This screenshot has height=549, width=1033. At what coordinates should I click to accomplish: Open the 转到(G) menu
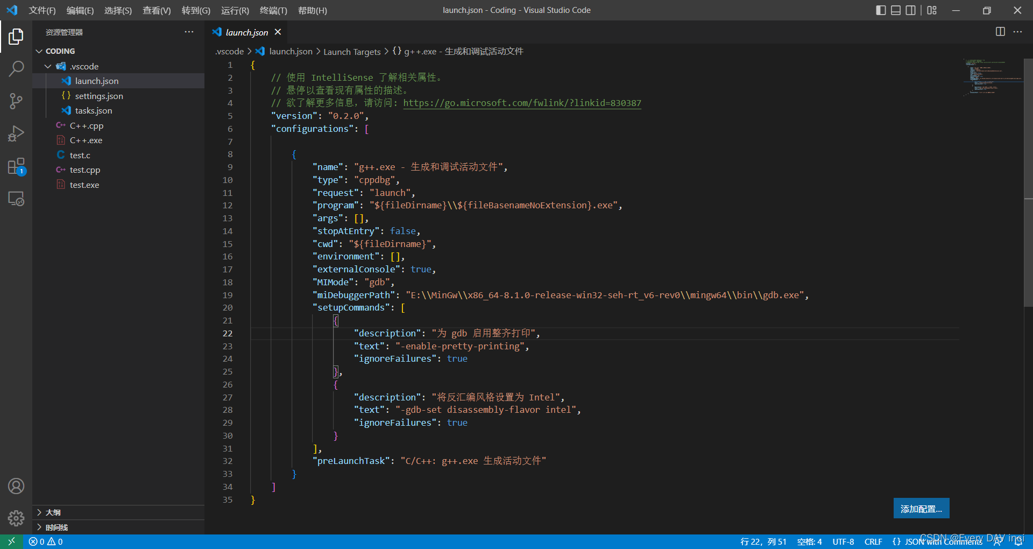click(x=196, y=10)
